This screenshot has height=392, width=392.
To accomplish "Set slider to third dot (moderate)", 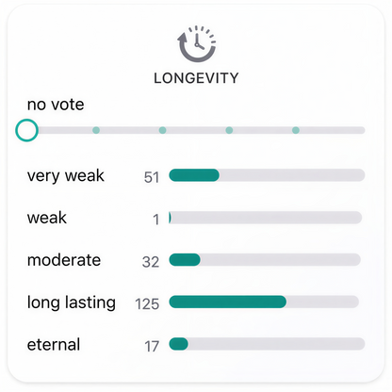I will tap(229, 130).
